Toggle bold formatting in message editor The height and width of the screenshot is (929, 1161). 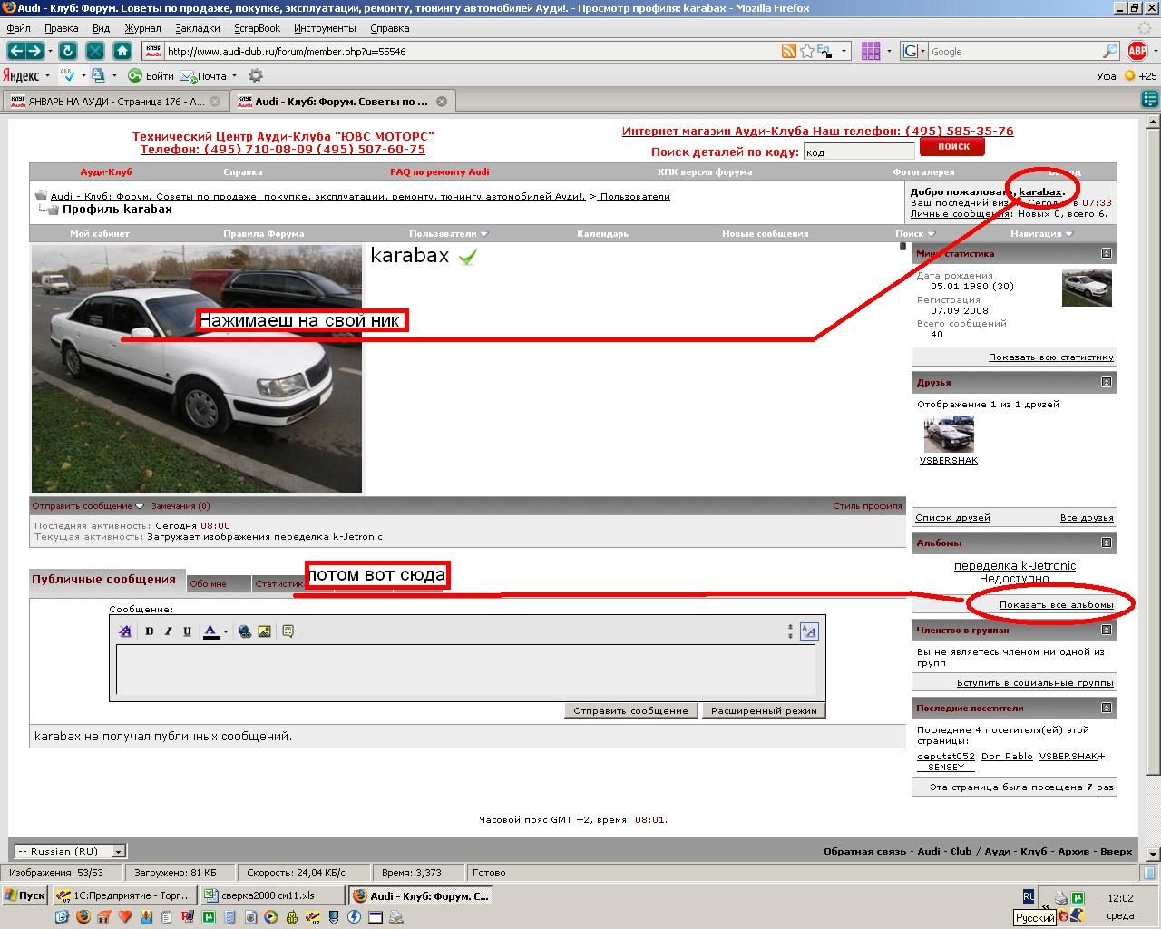149,631
